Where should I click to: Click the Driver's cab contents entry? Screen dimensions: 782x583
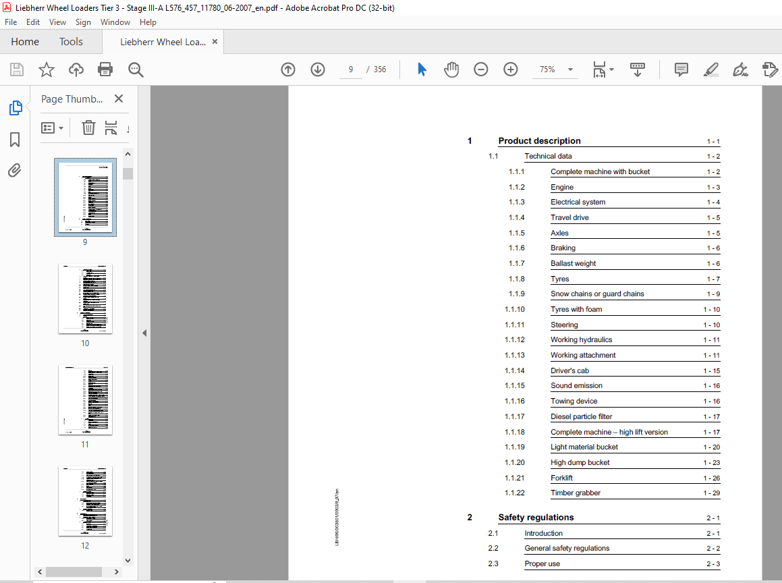coord(569,370)
